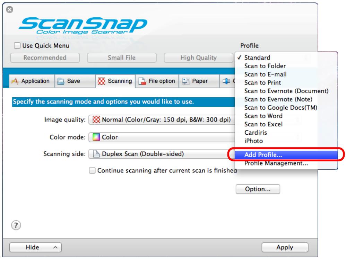This screenshot has height=259, width=346.
Task: Click the Small File preset button
Action: [x=122, y=58]
